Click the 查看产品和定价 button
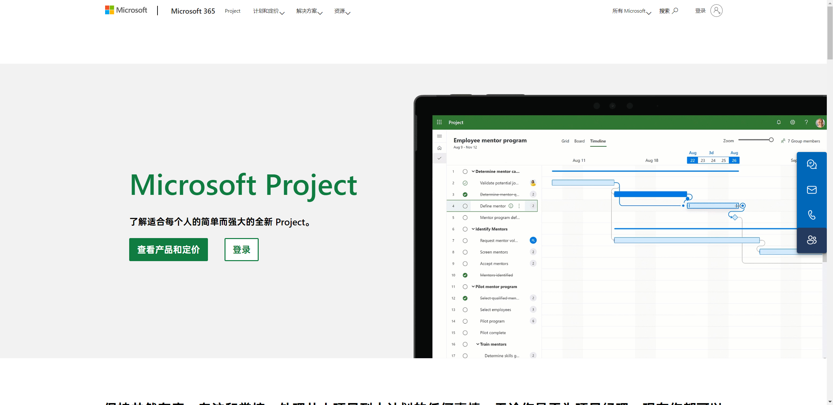Screen dimensions: 833x405 pyautogui.click(x=169, y=249)
